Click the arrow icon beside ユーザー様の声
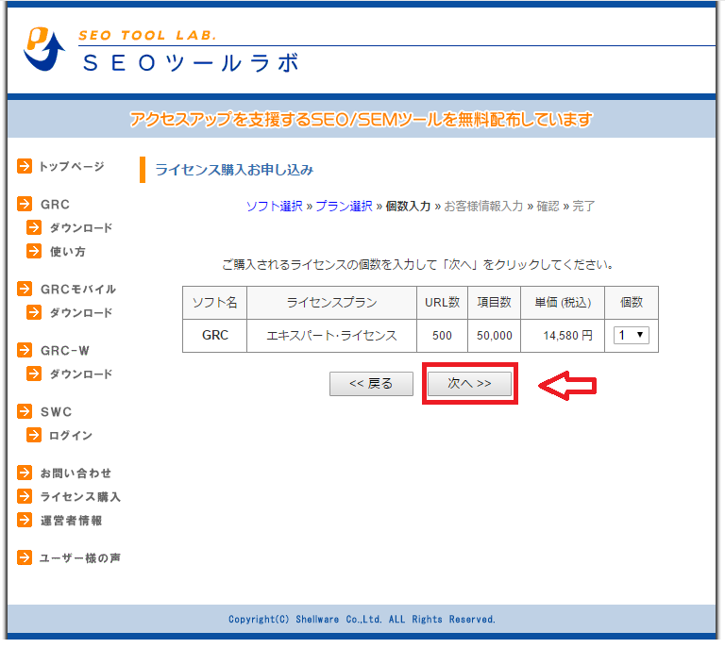 [25, 557]
